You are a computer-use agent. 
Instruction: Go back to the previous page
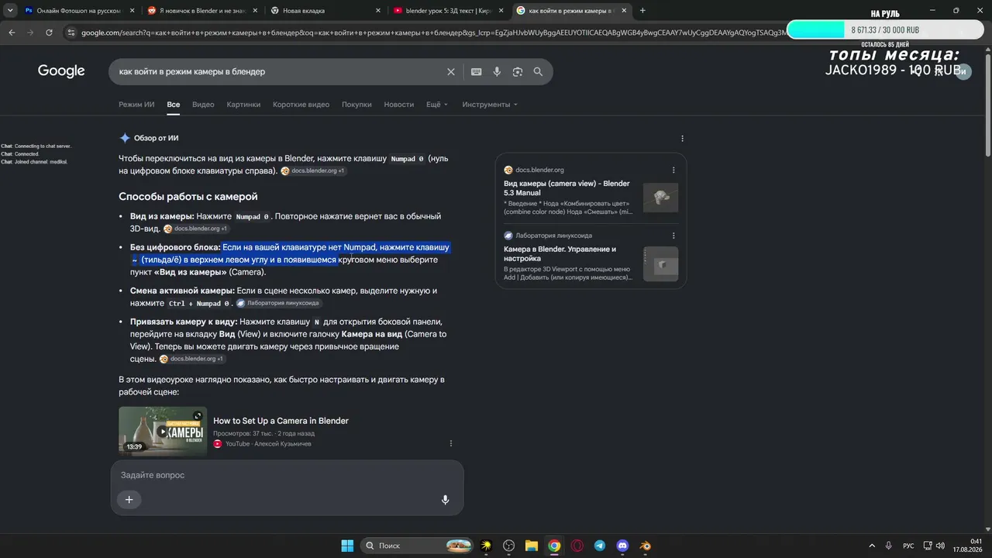pos(12,33)
